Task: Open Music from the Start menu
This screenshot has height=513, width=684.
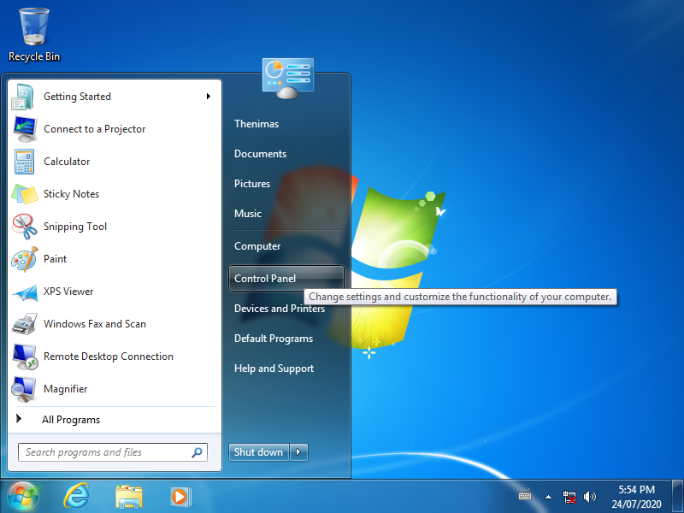Action: [248, 214]
